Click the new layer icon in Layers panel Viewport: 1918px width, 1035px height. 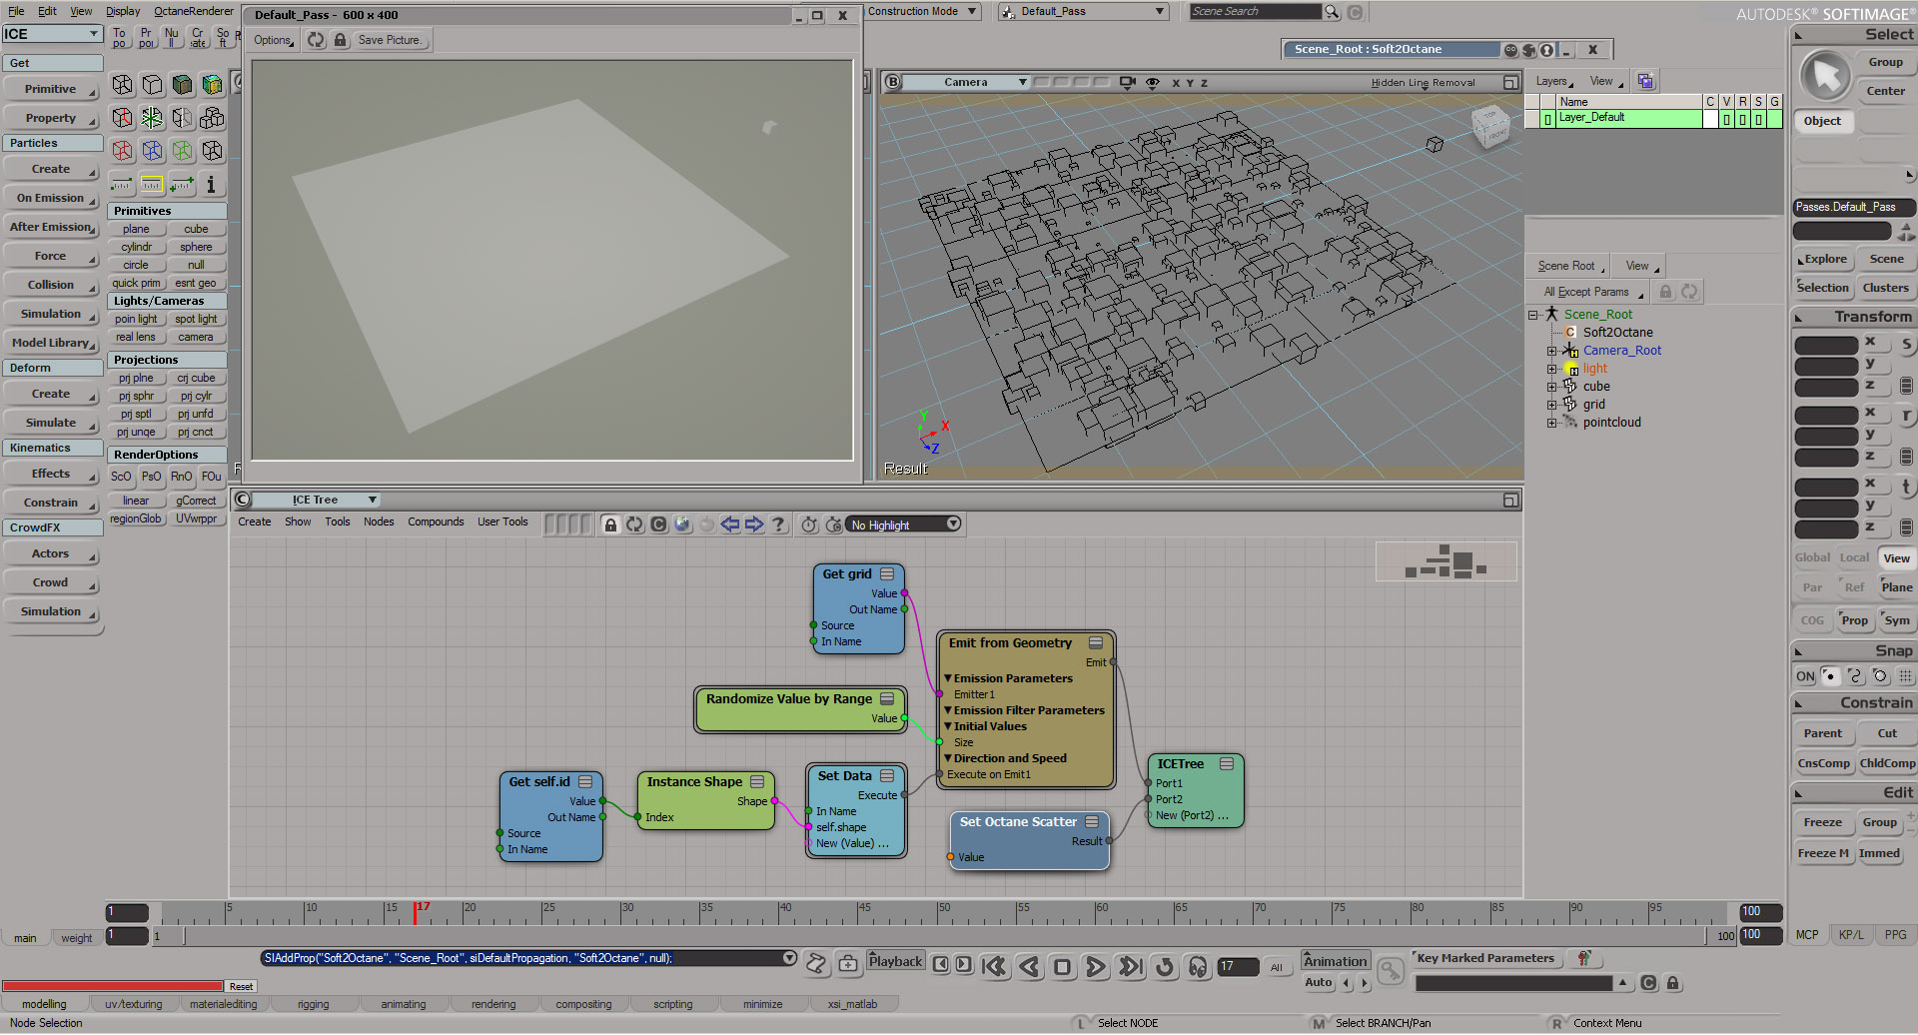coord(1645,81)
